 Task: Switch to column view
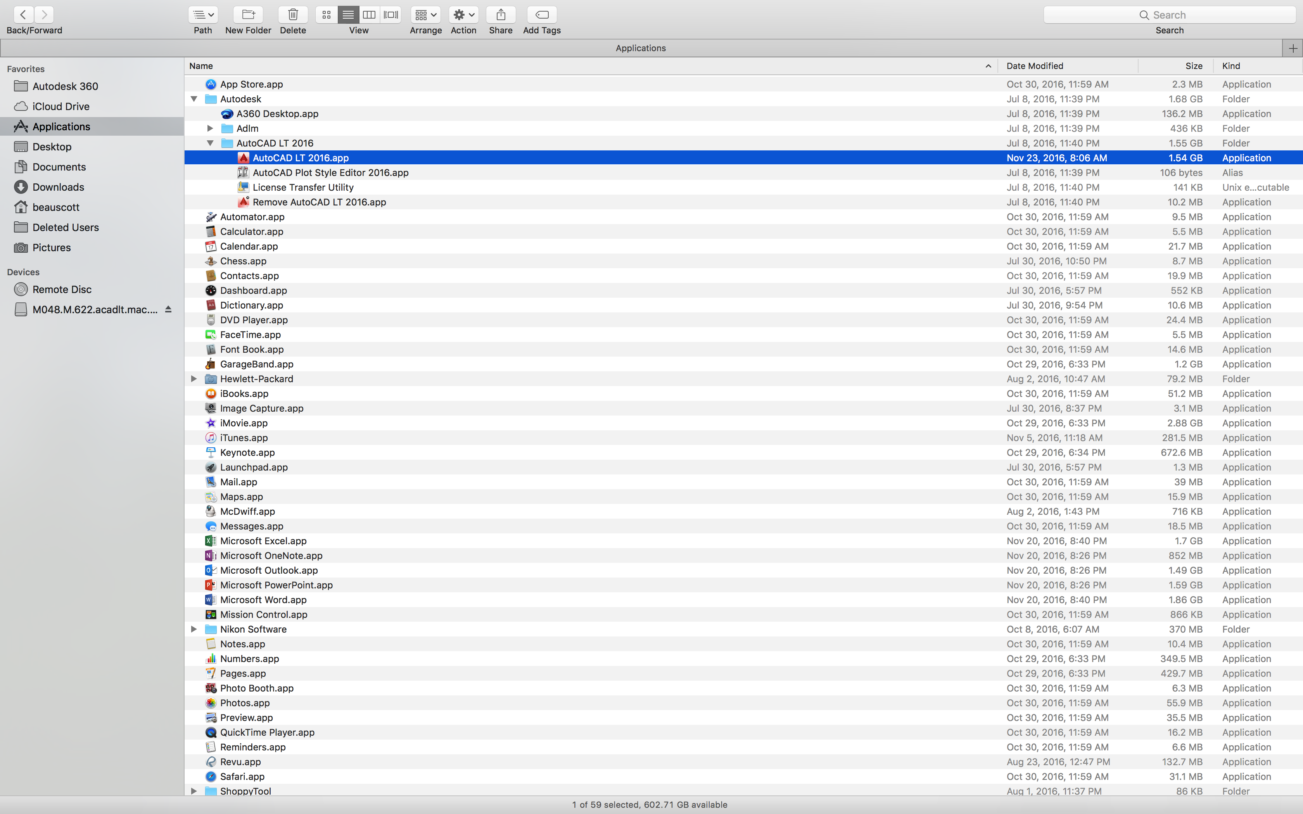369,15
